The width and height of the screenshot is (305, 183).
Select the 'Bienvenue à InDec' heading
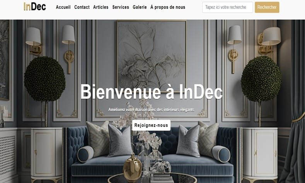pyautogui.click(x=151, y=91)
